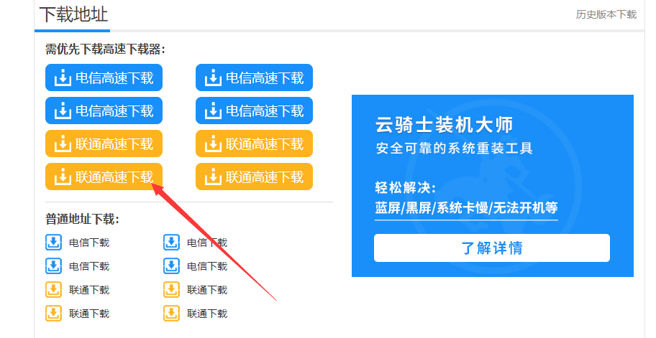Click the first orange 联通高速下载 button in the left column
This screenshot has width=656, height=338.
point(104,144)
